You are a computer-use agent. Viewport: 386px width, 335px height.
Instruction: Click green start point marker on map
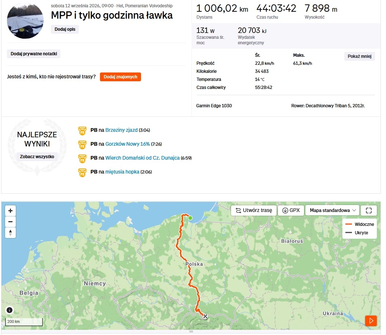[x=190, y=218]
